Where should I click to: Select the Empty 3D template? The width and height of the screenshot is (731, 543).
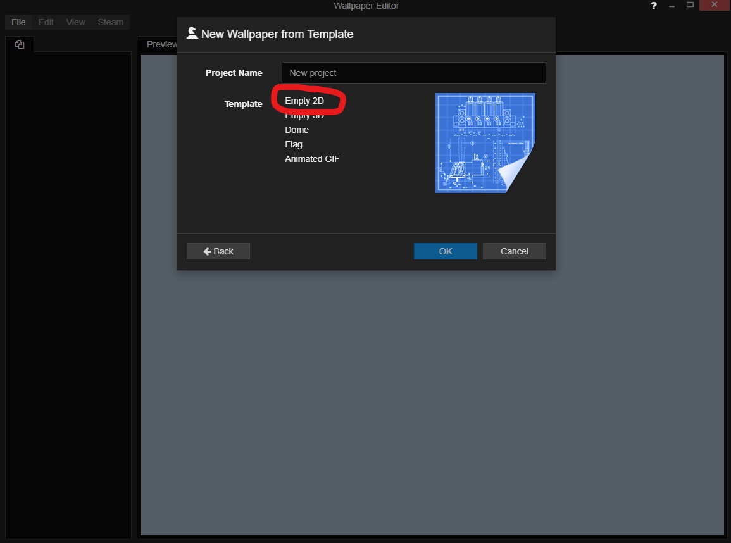pos(304,115)
